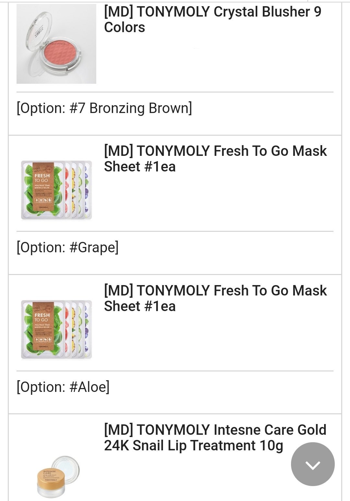The width and height of the screenshot is (350, 501).
Task: Click 'Sheet #1ea' text in the Grape item
Action: 140,167
